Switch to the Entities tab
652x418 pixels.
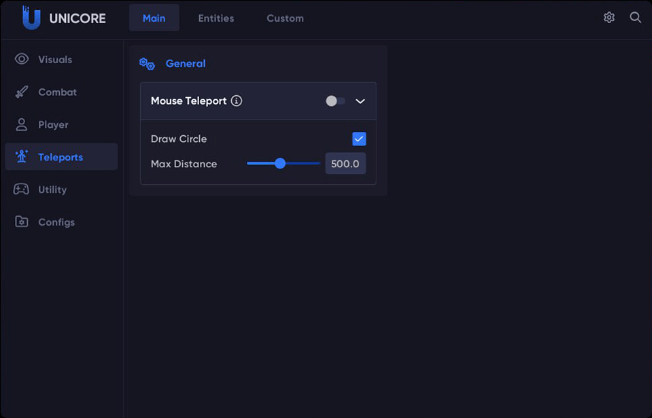click(216, 18)
